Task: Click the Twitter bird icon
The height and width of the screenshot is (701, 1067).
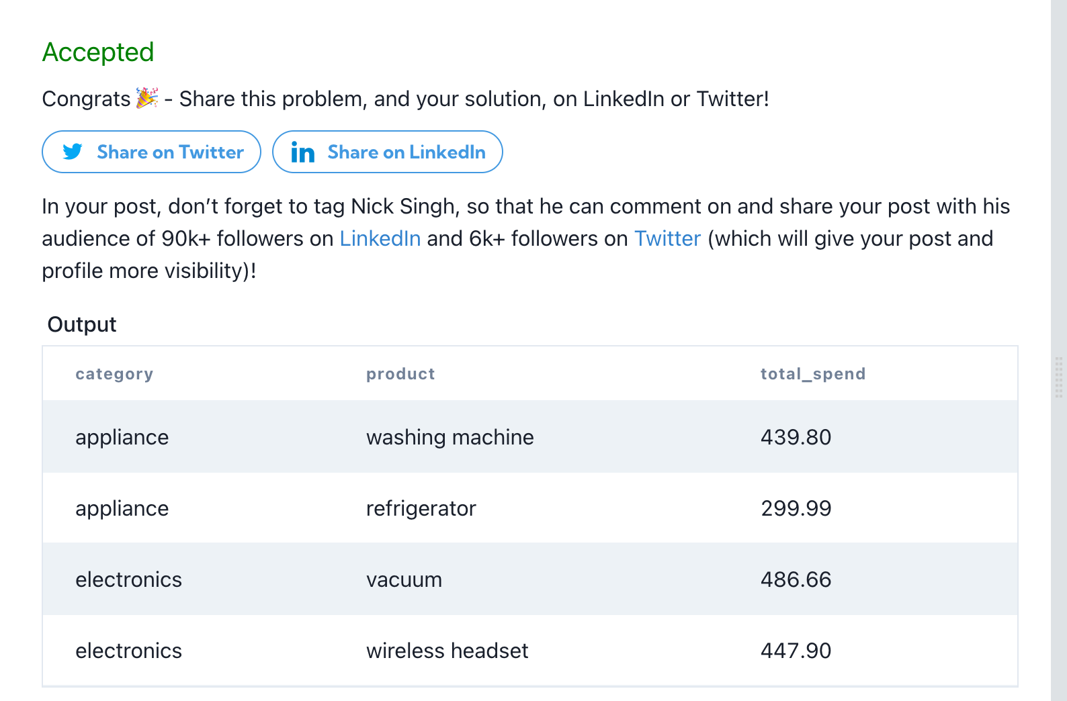Action: [73, 152]
